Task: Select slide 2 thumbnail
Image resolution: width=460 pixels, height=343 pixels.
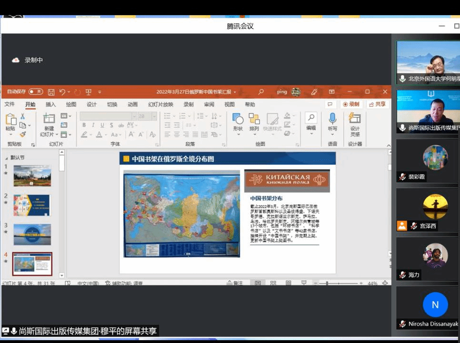Action: pyautogui.click(x=32, y=205)
